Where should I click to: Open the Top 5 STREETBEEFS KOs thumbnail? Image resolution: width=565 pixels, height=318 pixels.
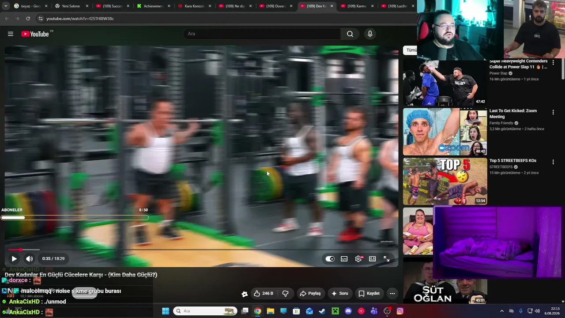coord(445,182)
